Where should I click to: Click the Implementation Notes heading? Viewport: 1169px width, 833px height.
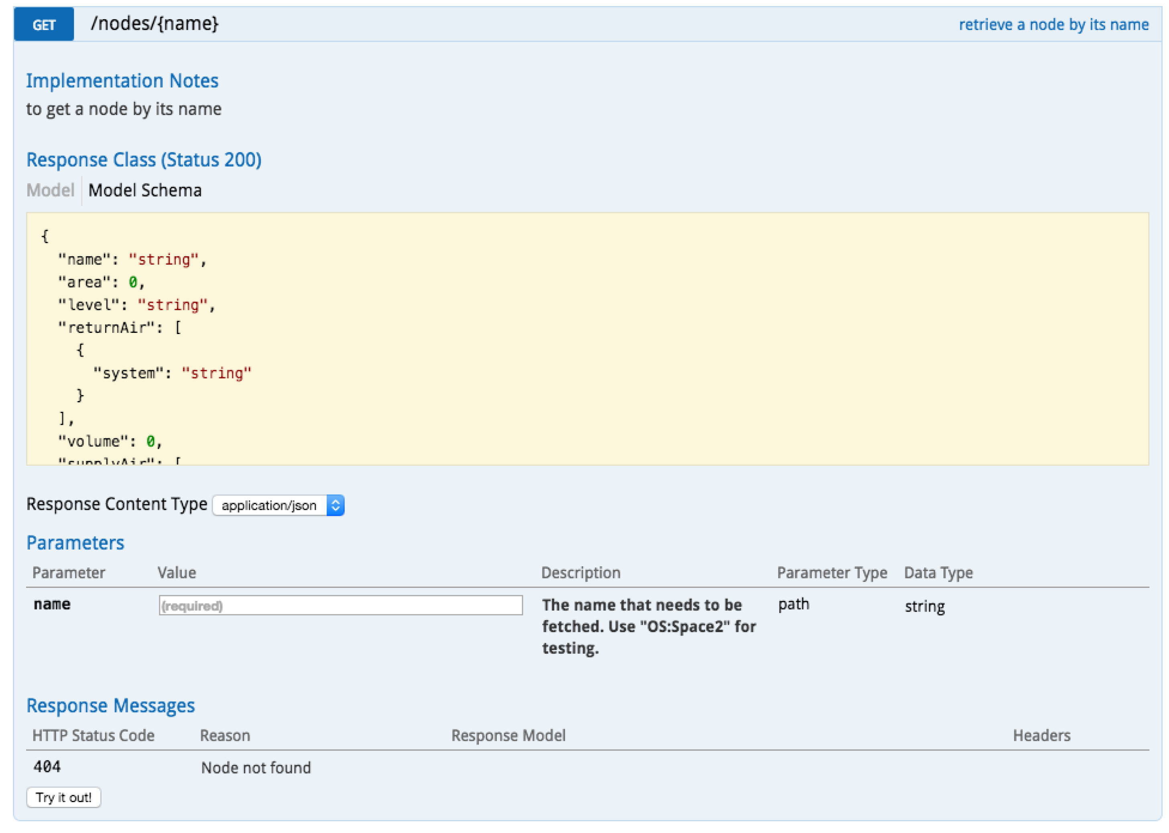click(x=122, y=81)
